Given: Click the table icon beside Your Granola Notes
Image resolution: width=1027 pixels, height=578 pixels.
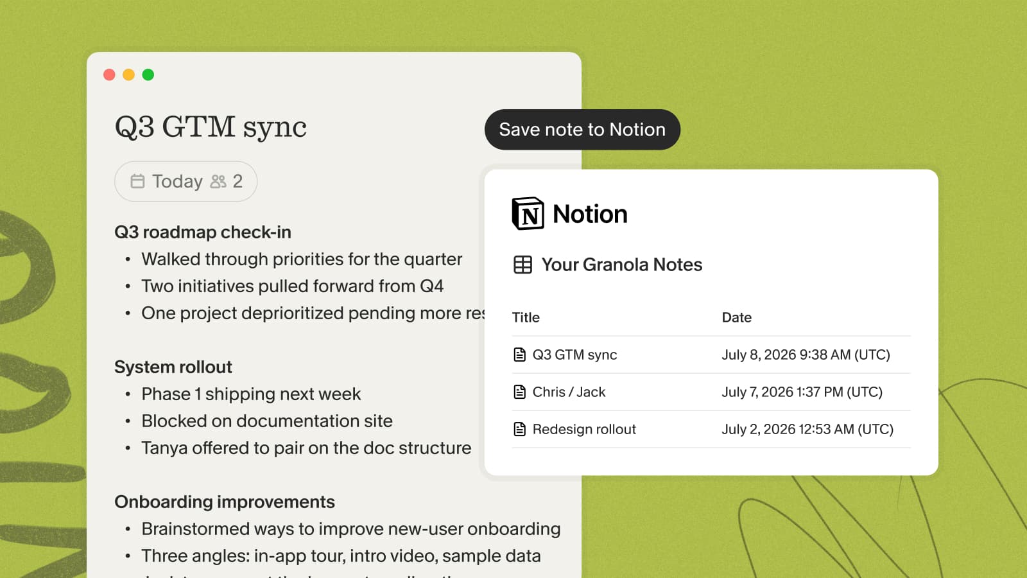Looking at the screenshot, I should click(x=522, y=265).
